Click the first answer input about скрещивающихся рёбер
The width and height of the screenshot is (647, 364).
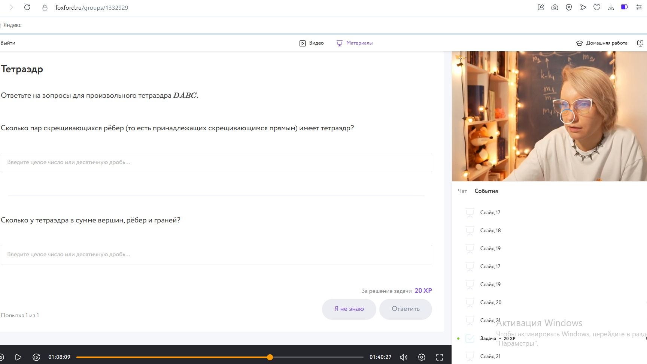216,163
